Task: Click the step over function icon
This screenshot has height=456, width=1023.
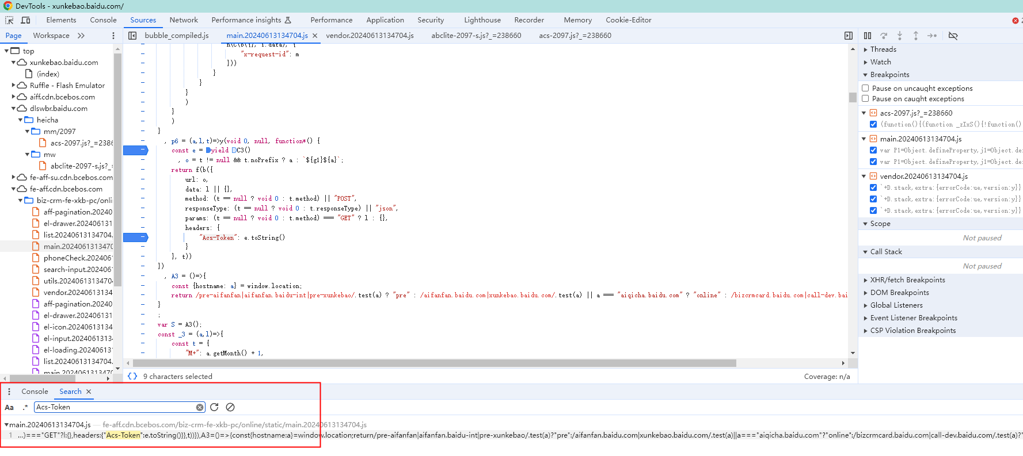Action: coord(884,36)
